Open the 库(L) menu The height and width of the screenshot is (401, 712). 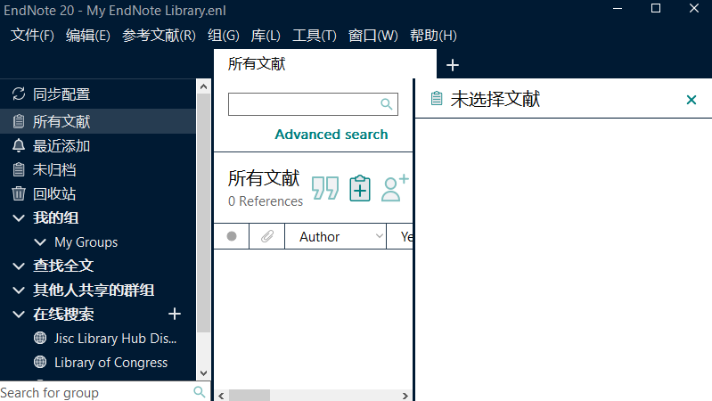tap(266, 36)
